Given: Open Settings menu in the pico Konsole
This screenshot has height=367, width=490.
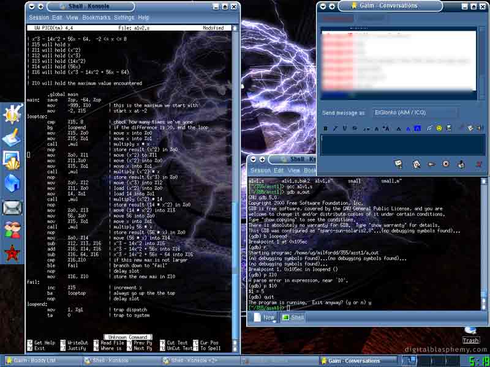Looking at the screenshot, I should click(124, 18).
